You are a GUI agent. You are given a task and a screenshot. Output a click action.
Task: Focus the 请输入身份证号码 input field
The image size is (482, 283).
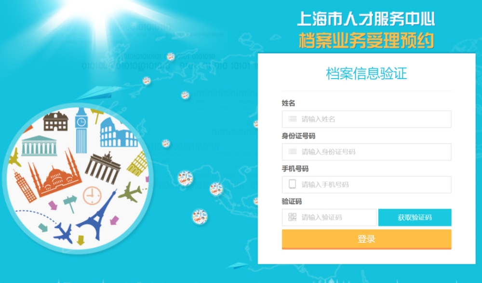pyautogui.click(x=366, y=152)
